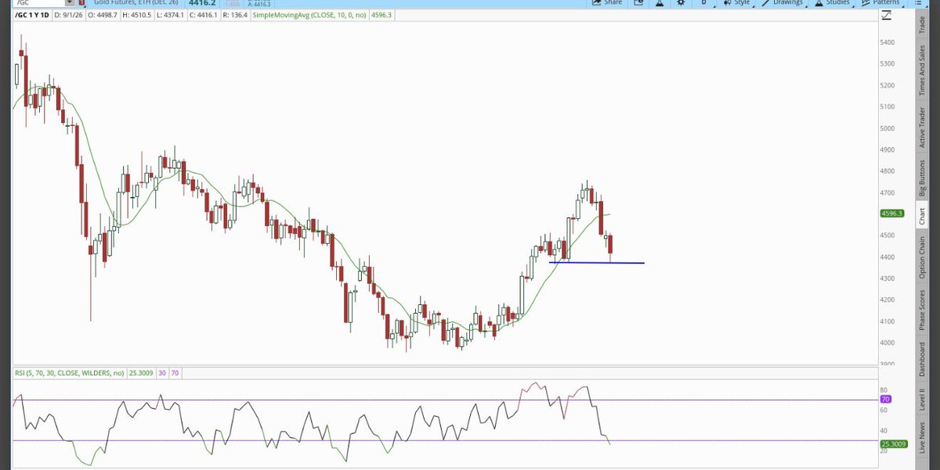
Task: Click the last price 4416.2 in header
Action: [201, 3]
